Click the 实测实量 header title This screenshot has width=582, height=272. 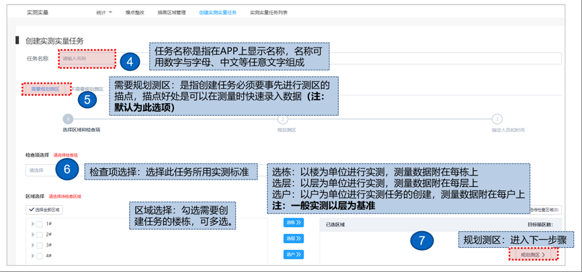[38, 13]
